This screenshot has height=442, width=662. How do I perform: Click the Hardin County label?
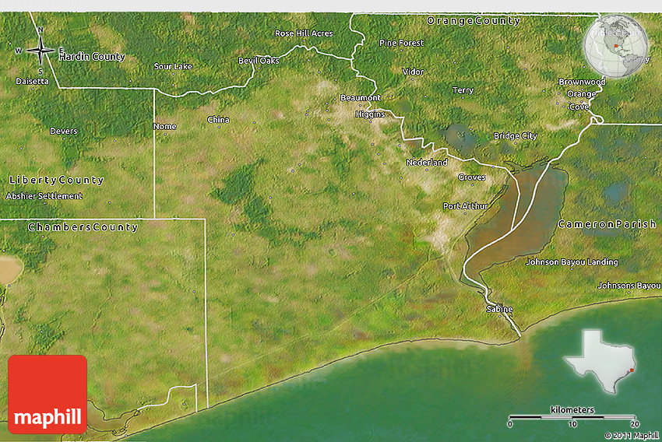click(92, 57)
